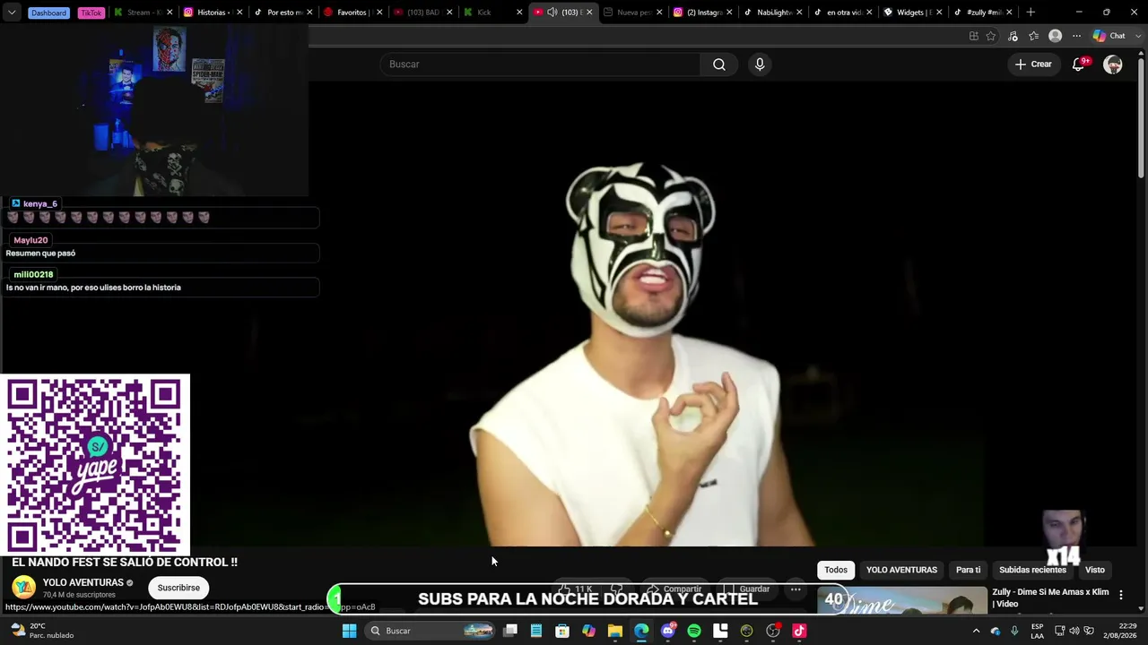1148x645 pixels.
Task: Mute the playing (103) tab speaker icon
Action: (x=552, y=13)
